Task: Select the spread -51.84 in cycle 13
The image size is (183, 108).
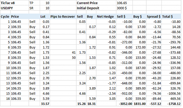Action: (x=154, y=83)
